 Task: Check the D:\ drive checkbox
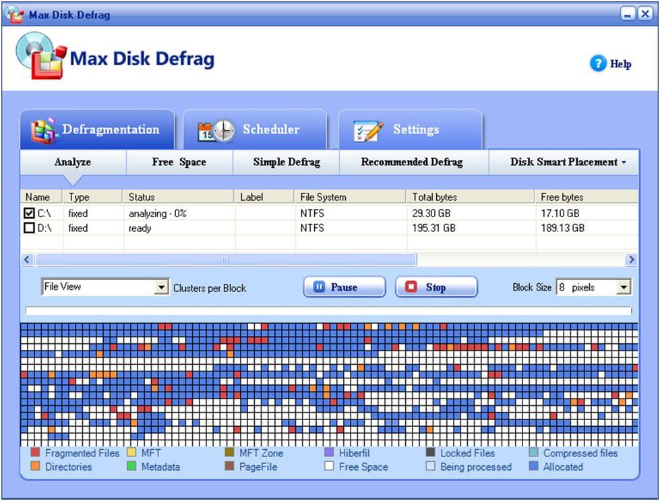tap(29, 228)
